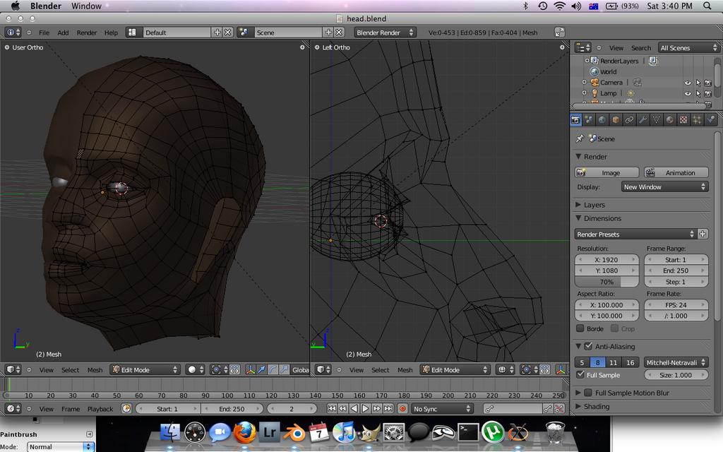The height and width of the screenshot is (452, 723).
Task: Click the Image render button
Action: tap(607, 172)
